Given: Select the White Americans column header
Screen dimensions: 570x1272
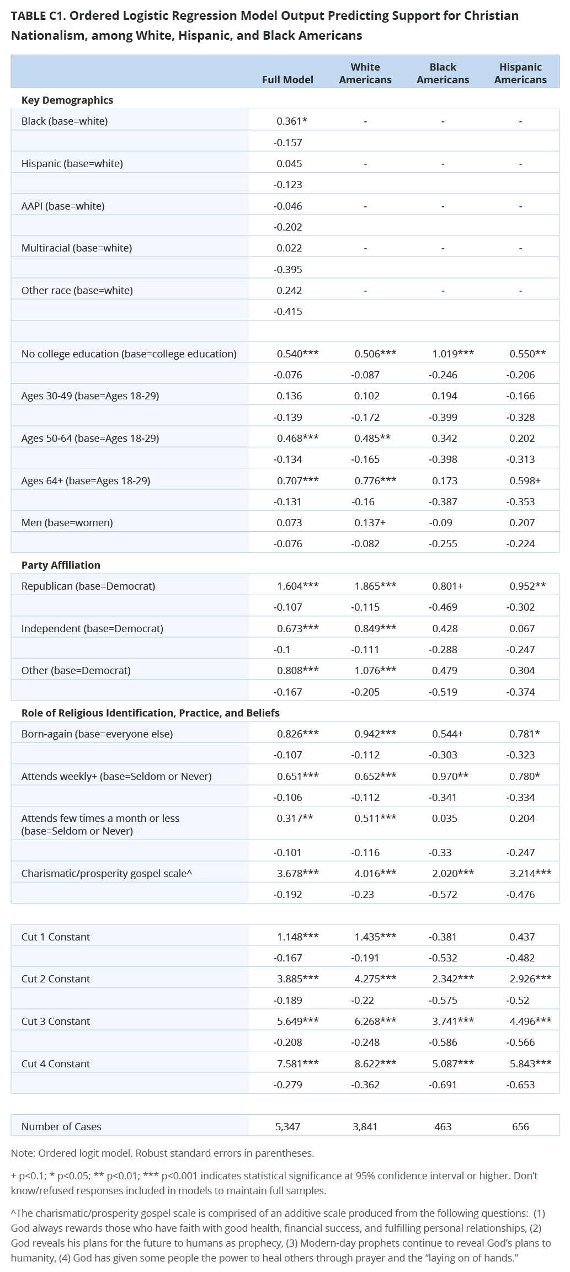Looking at the screenshot, I should [365, 73].
